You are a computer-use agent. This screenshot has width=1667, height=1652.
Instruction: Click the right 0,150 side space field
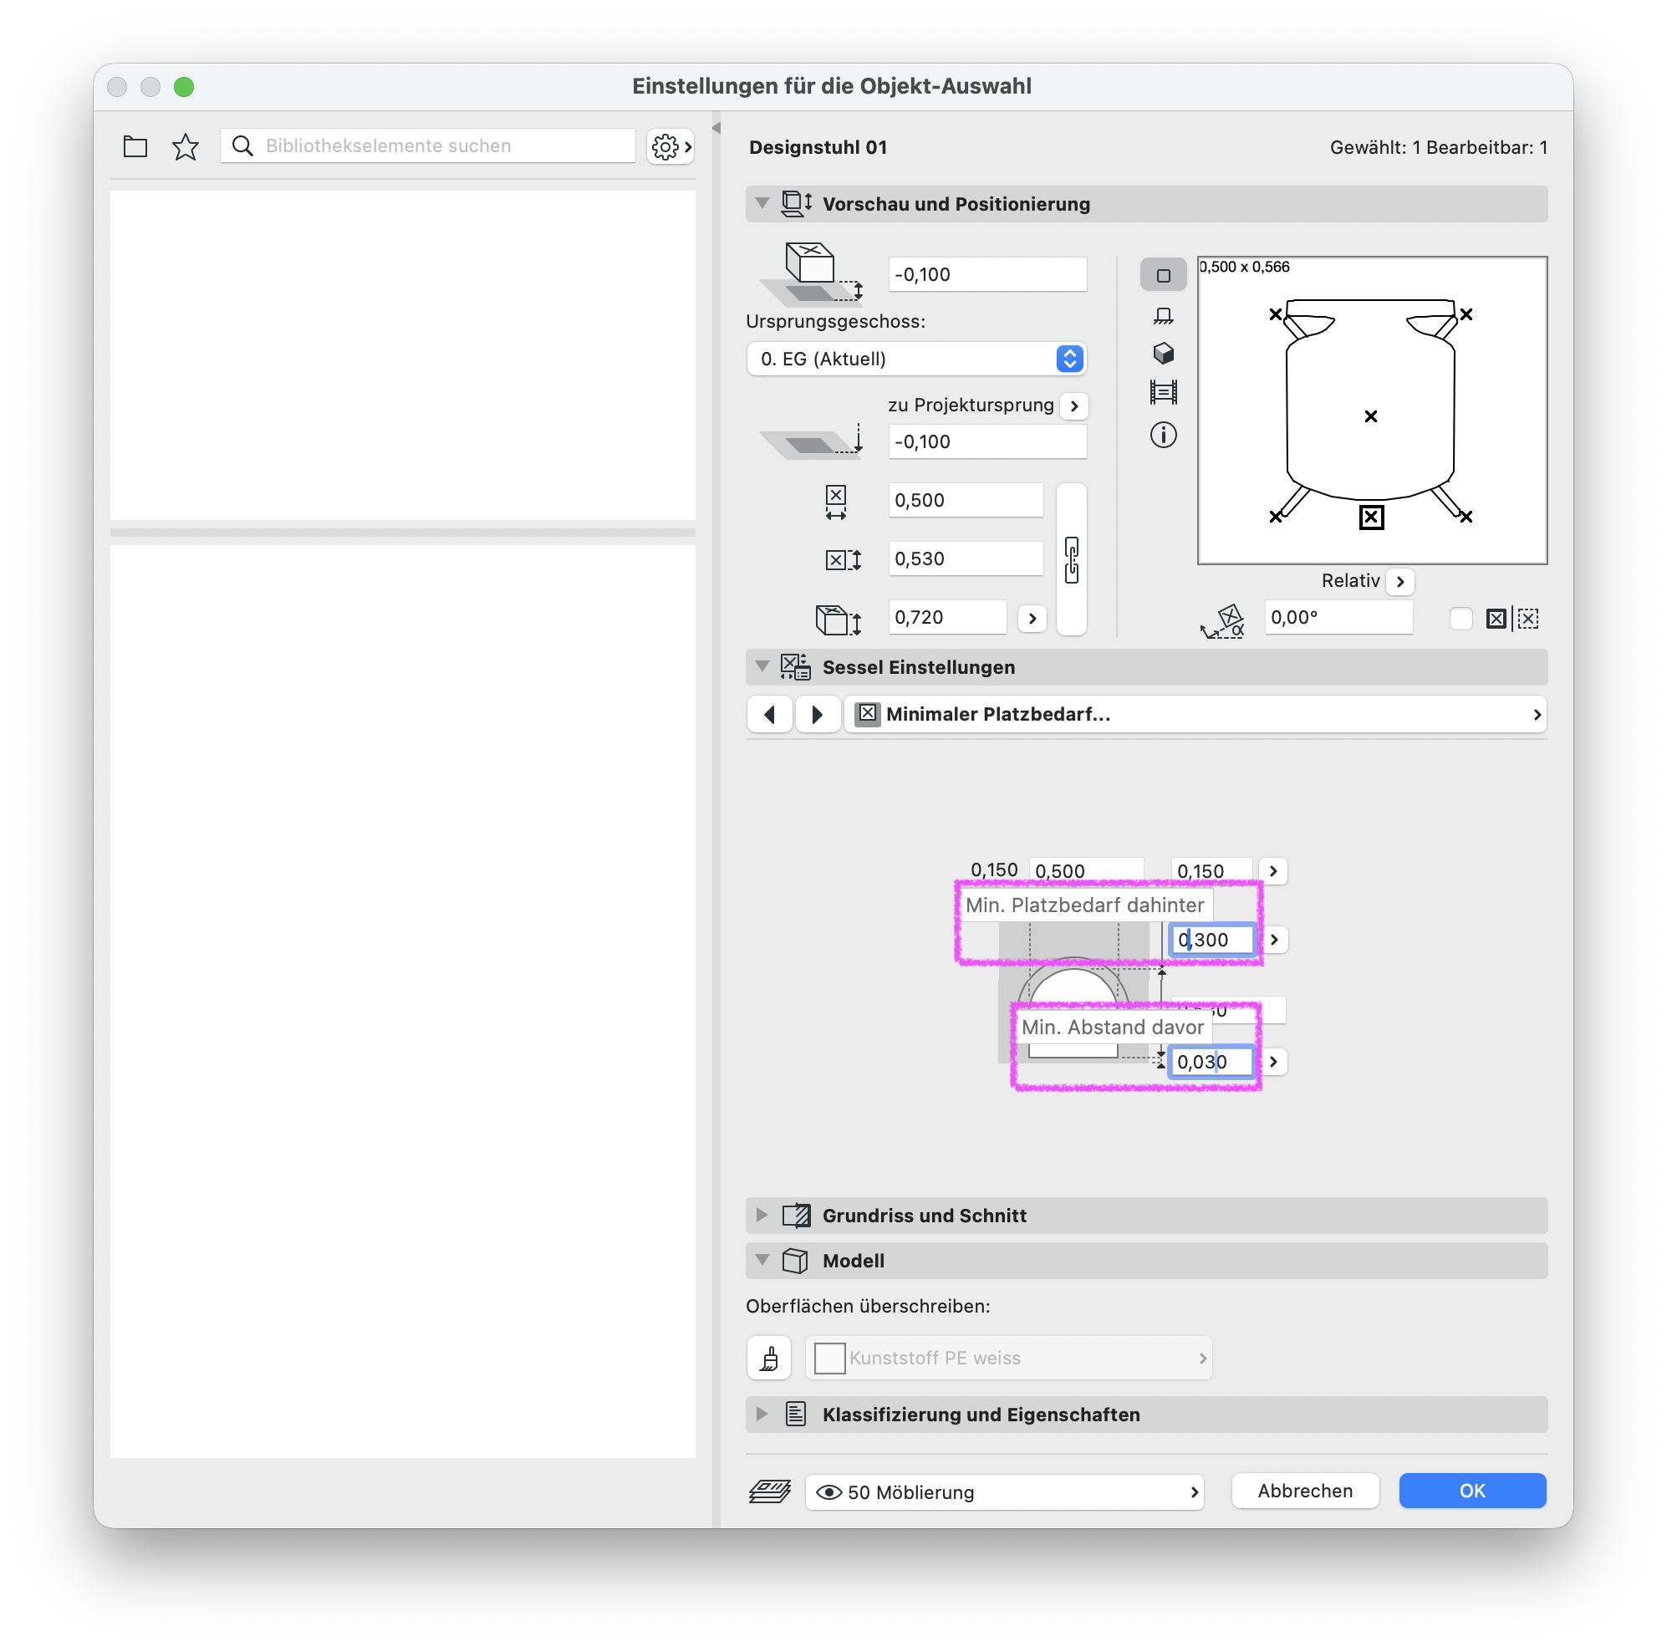pyautogui.click(x=1211, y=870)
